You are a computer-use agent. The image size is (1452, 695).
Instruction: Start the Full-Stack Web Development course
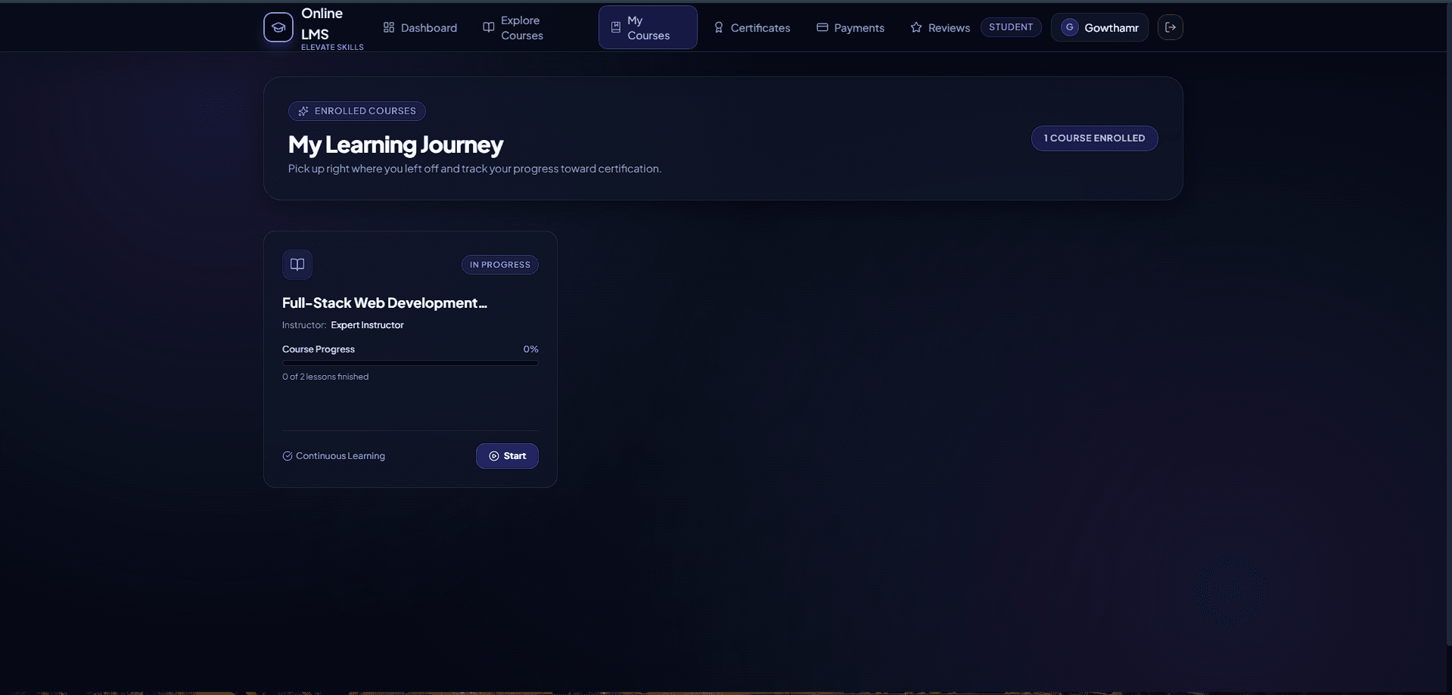tap(507, 456)
